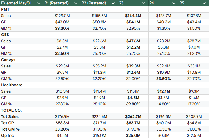Select total GM cell 30.50%

(x=164, y=129)
